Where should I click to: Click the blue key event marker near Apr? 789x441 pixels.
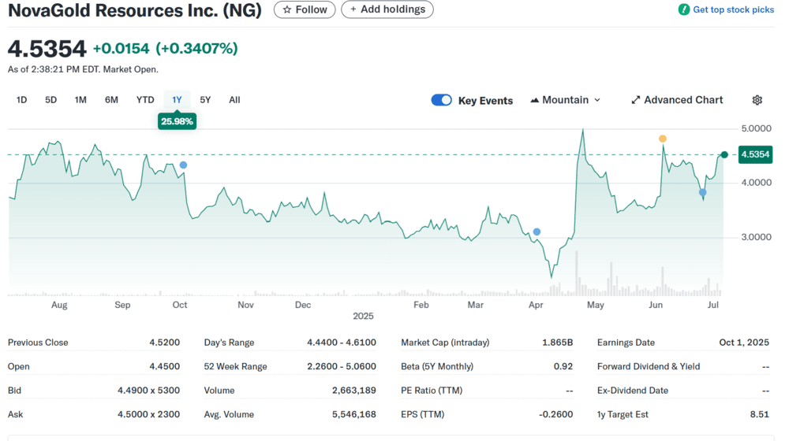[x=537, y=232]
